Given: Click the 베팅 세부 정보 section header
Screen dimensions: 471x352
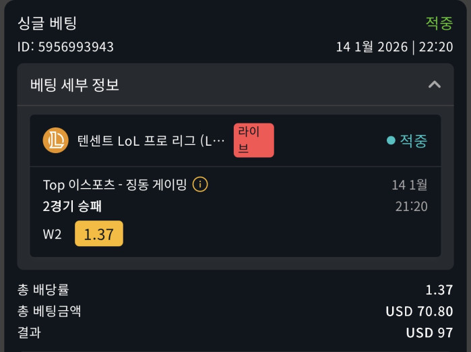Looking at the screenshot, I should 75,85.
